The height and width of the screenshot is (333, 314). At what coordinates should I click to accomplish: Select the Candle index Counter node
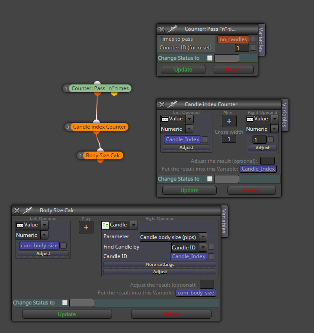coord(99,127)
